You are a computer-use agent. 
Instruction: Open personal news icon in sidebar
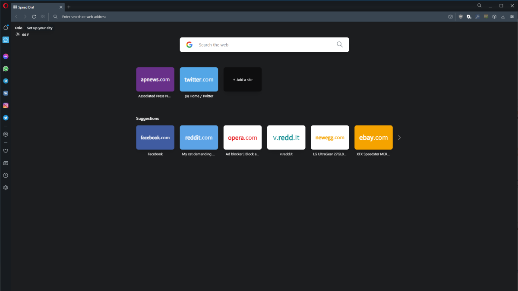(6, 163)
